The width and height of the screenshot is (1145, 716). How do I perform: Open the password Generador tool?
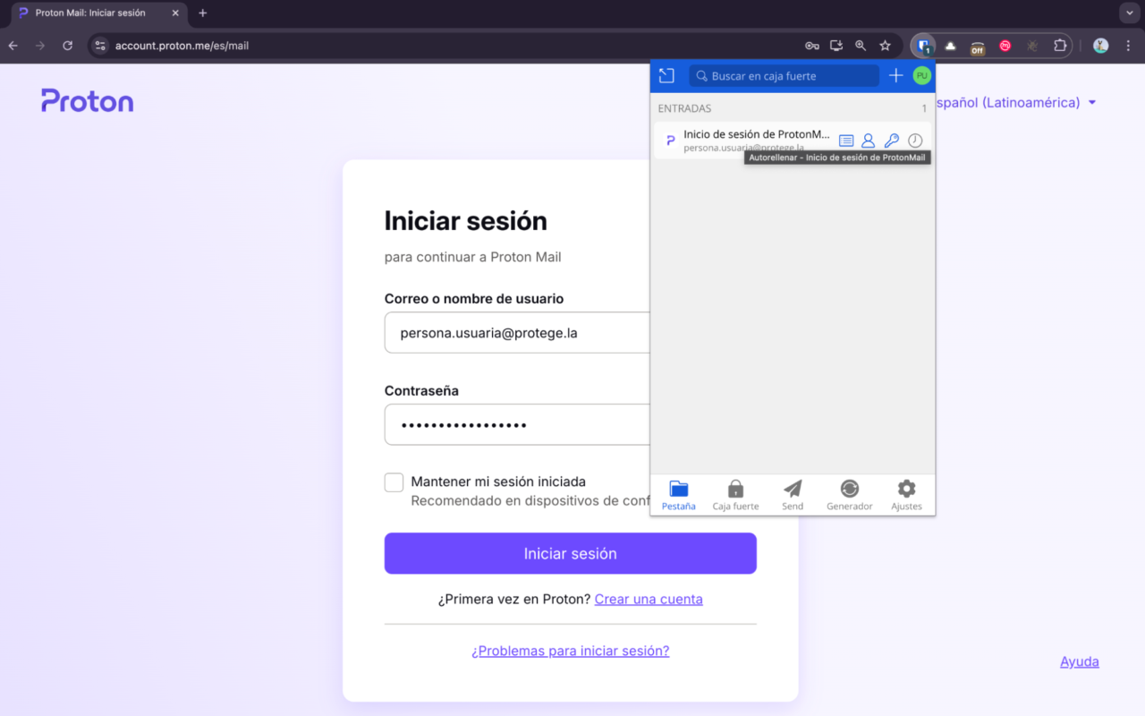[x=849, y=494]
